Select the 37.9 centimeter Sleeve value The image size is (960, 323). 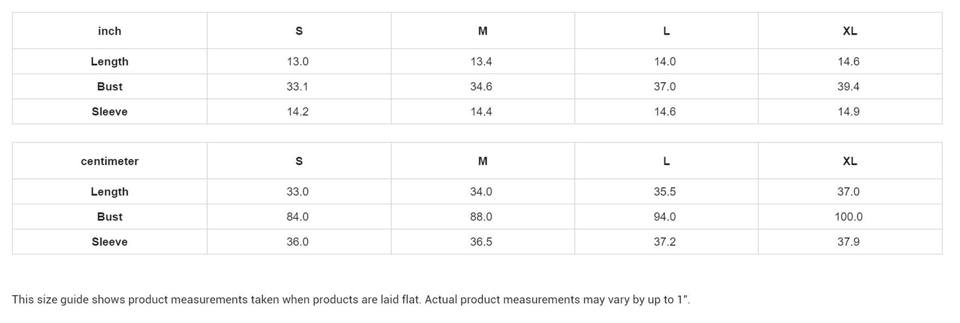(849, 242)
